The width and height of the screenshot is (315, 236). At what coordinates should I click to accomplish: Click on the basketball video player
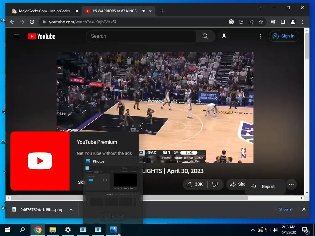(155, 107)
